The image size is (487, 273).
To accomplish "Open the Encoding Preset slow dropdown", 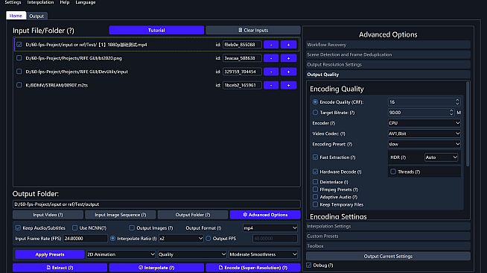I will pyautogui.click(x=424, y=144).
